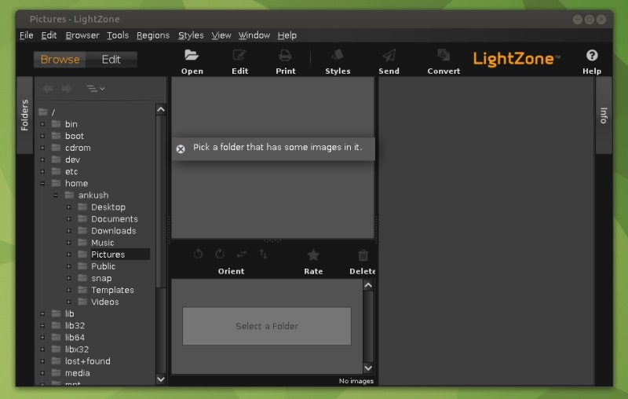Click thumbnail pane scrollbar up arrow
Image resolution: width=628 pixels, height=399 pixels.
point(368,285)
